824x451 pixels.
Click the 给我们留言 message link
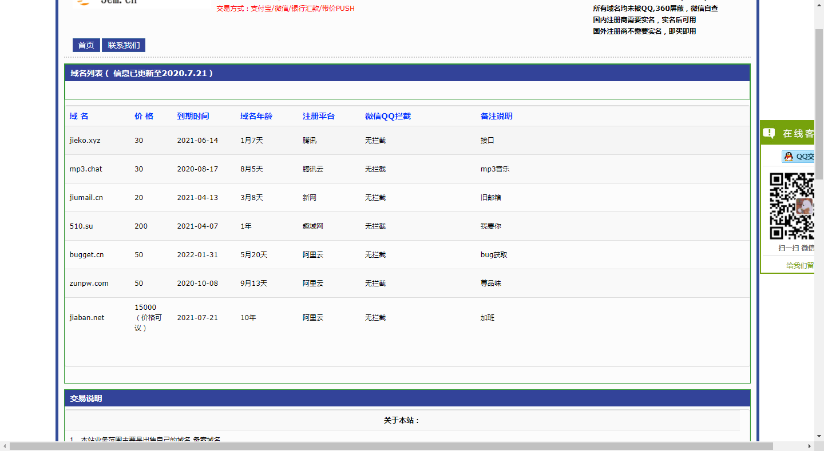pos(800,265)
